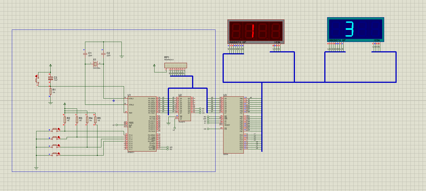Click the WR terminal at U1's P3.6 pin
This screenshot has width=426, height=191.
(168, 147)
